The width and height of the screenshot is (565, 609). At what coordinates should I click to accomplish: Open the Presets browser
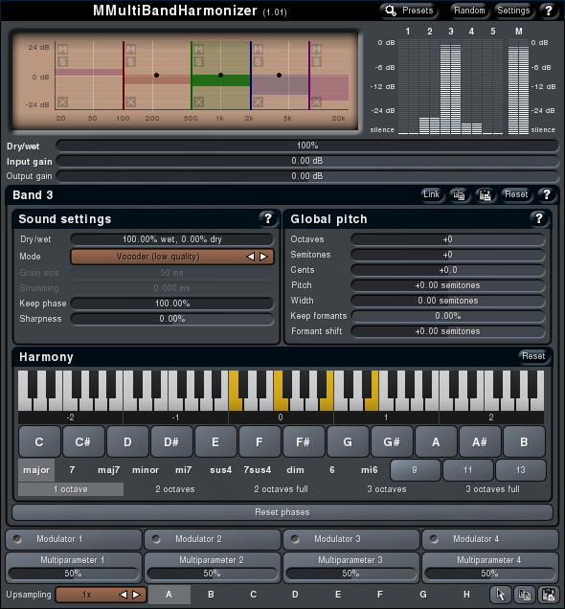pyautogui.click(x=409, y=11)
